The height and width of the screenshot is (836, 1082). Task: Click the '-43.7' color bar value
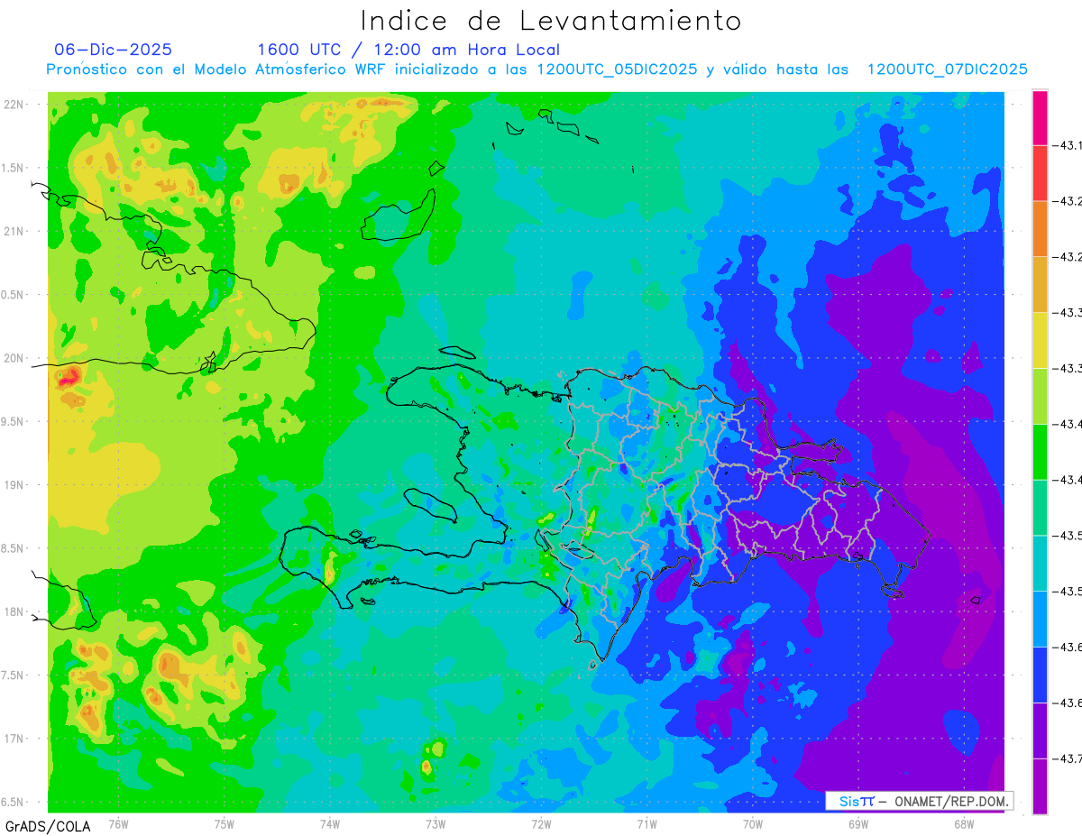pos(1069,759)
